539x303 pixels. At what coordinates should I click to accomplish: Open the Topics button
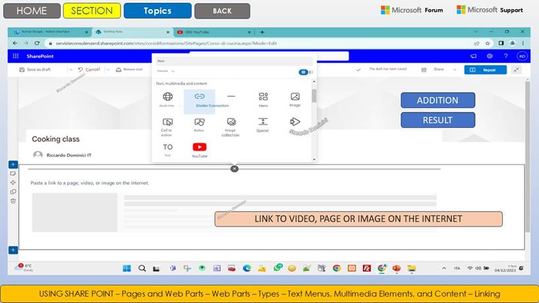coord(157,11)
